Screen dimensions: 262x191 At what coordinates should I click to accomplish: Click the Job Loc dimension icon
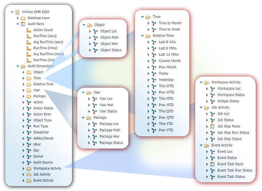coord(213,114)
